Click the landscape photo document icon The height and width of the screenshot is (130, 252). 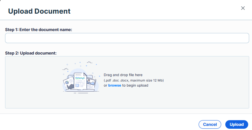pos(91,83)
